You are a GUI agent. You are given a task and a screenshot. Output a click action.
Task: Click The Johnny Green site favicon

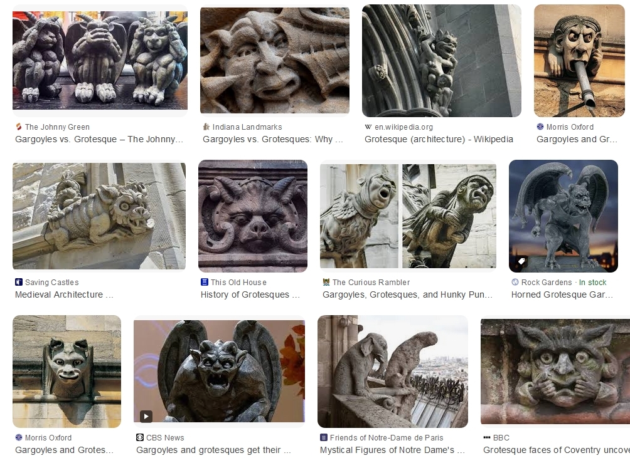tap(18, 127)
